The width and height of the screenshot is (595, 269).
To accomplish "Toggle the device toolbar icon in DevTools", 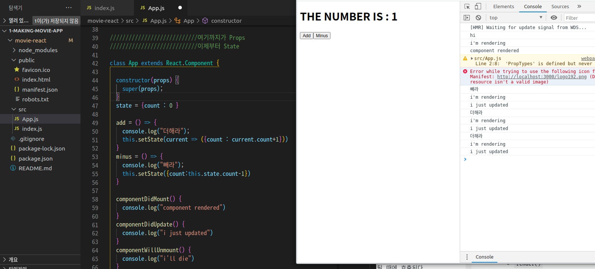I will click(478, 6).
